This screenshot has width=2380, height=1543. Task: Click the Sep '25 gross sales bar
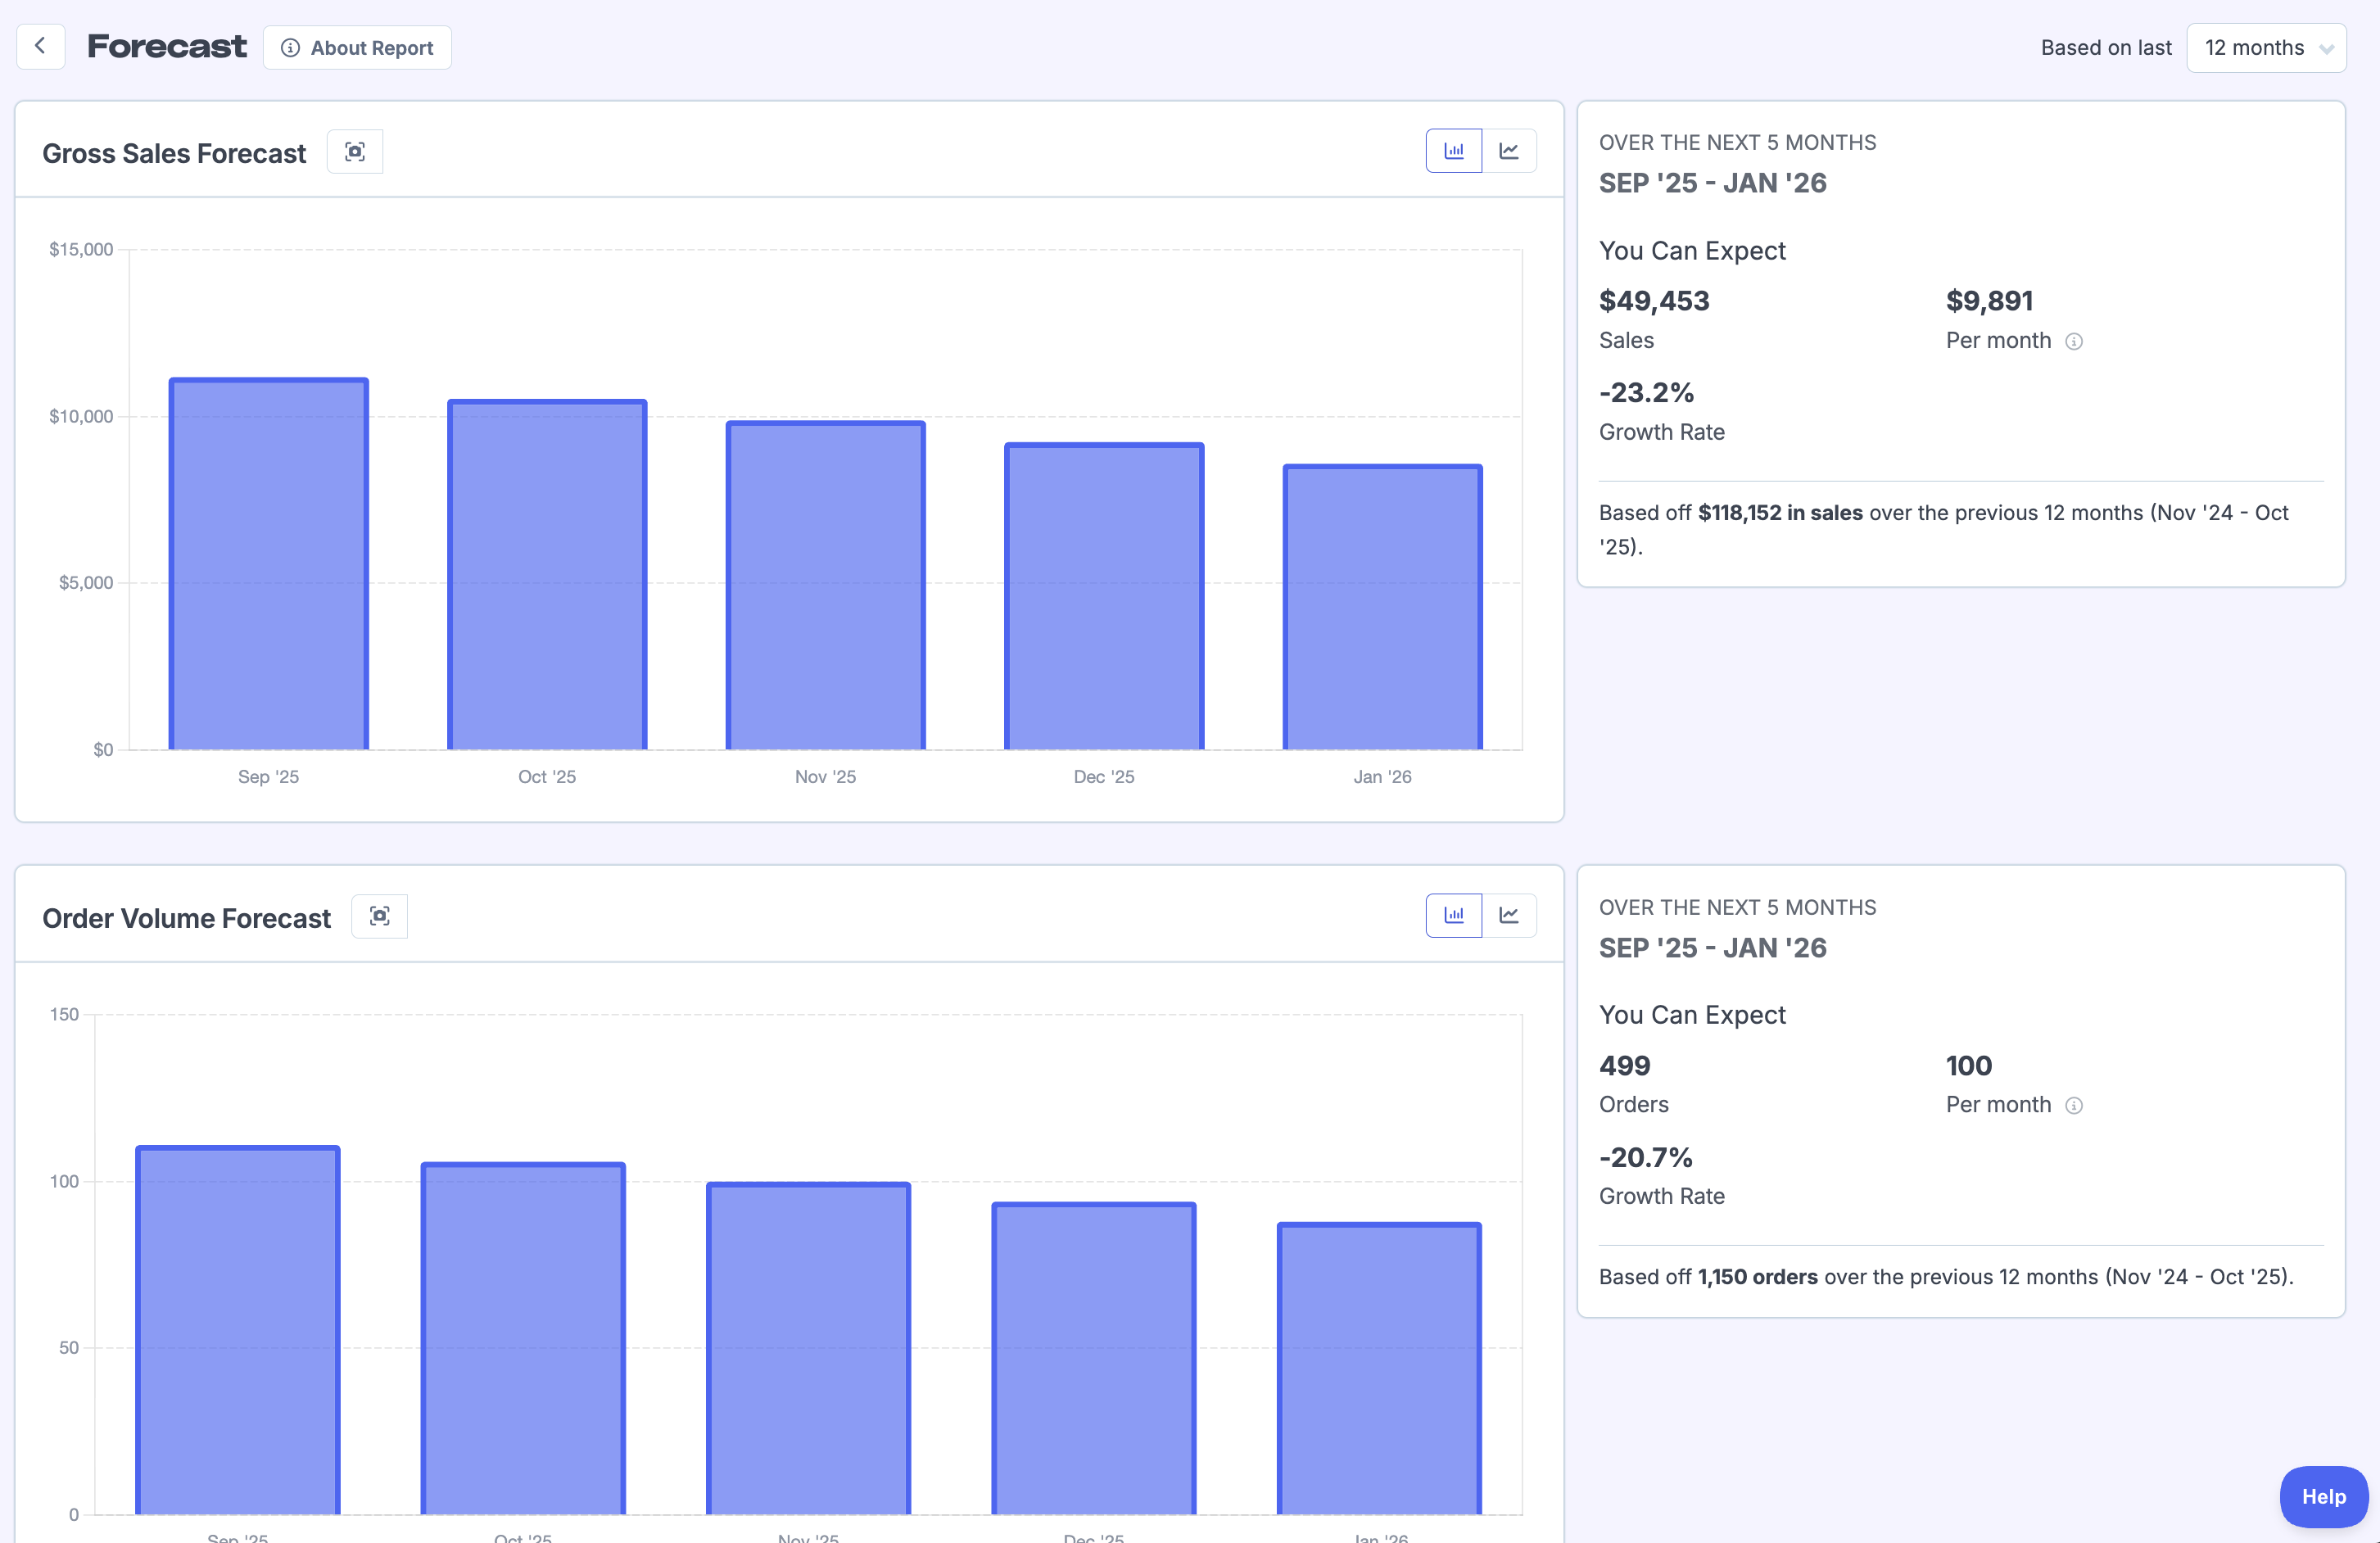click(268, 565)
